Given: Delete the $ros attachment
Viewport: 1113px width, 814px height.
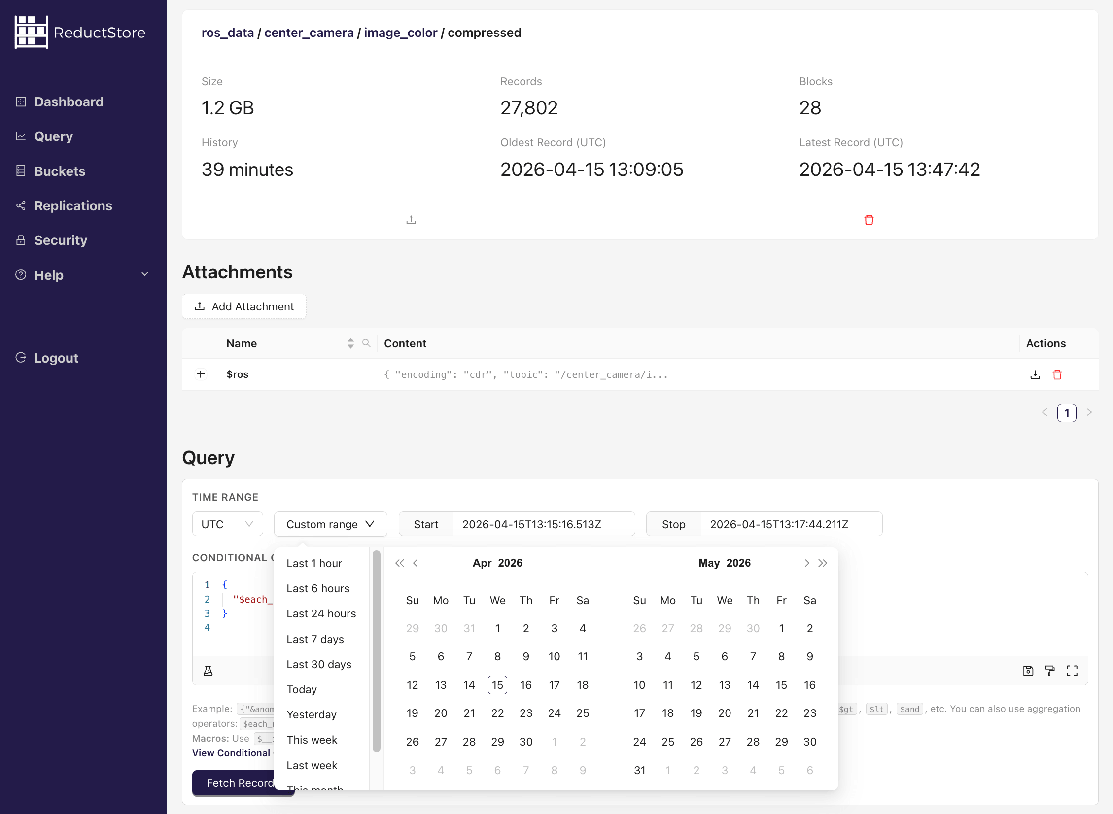Looking at the screenshot, I should coord(1057,374).
